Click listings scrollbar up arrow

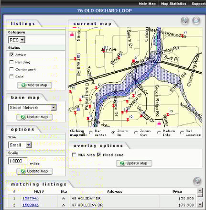200,190
